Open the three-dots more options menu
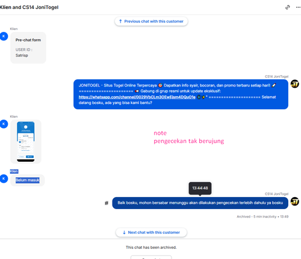 tap(298, 7)
